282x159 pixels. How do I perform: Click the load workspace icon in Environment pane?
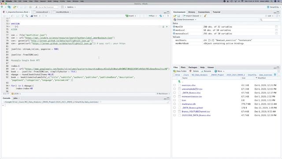coord(174,16)
